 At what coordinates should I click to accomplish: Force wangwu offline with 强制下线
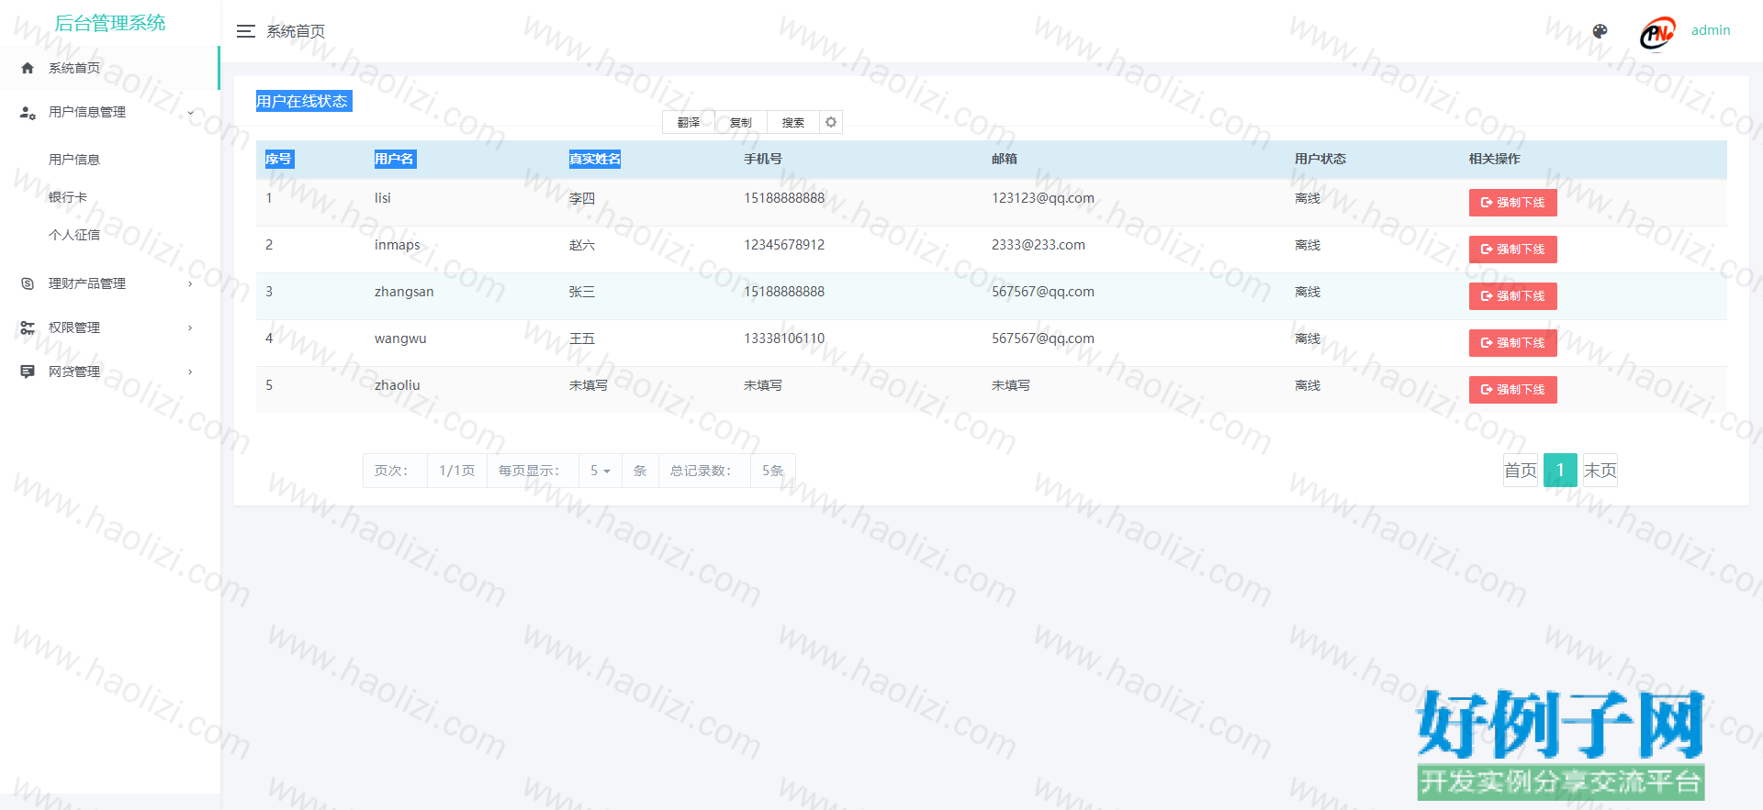pos(1512,343)
